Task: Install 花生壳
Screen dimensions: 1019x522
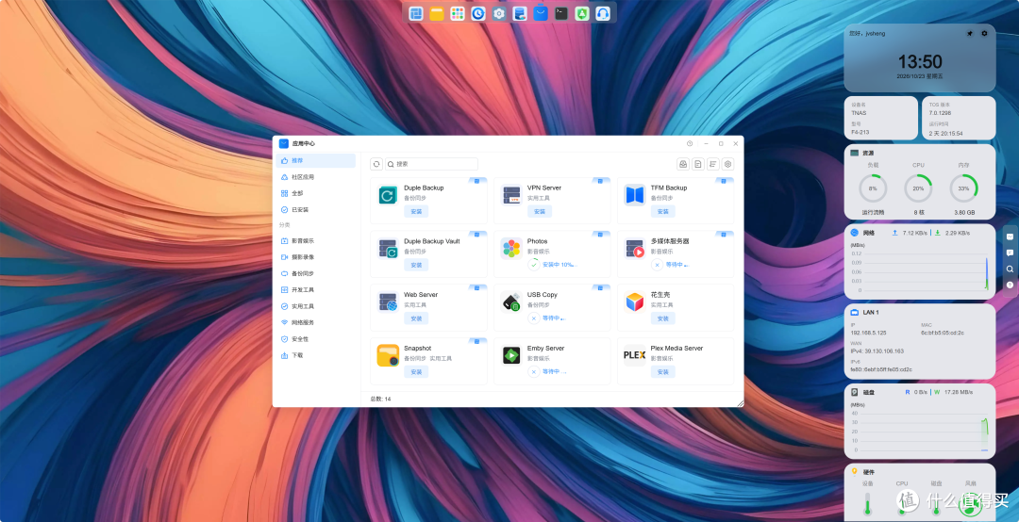Action: click(x=663, y=318)
